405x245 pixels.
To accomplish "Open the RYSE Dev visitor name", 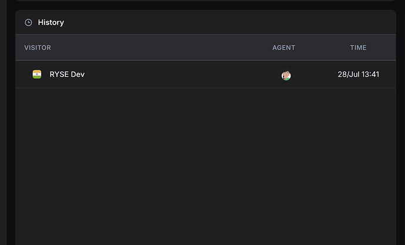I will point(67,74).
